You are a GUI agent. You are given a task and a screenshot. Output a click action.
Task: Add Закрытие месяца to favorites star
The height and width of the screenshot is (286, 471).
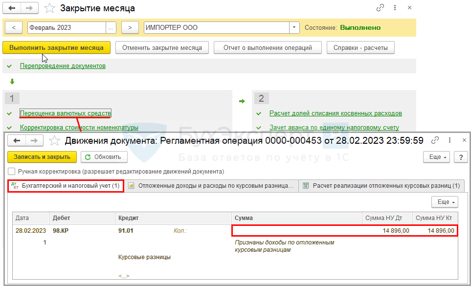pos(49,8)
